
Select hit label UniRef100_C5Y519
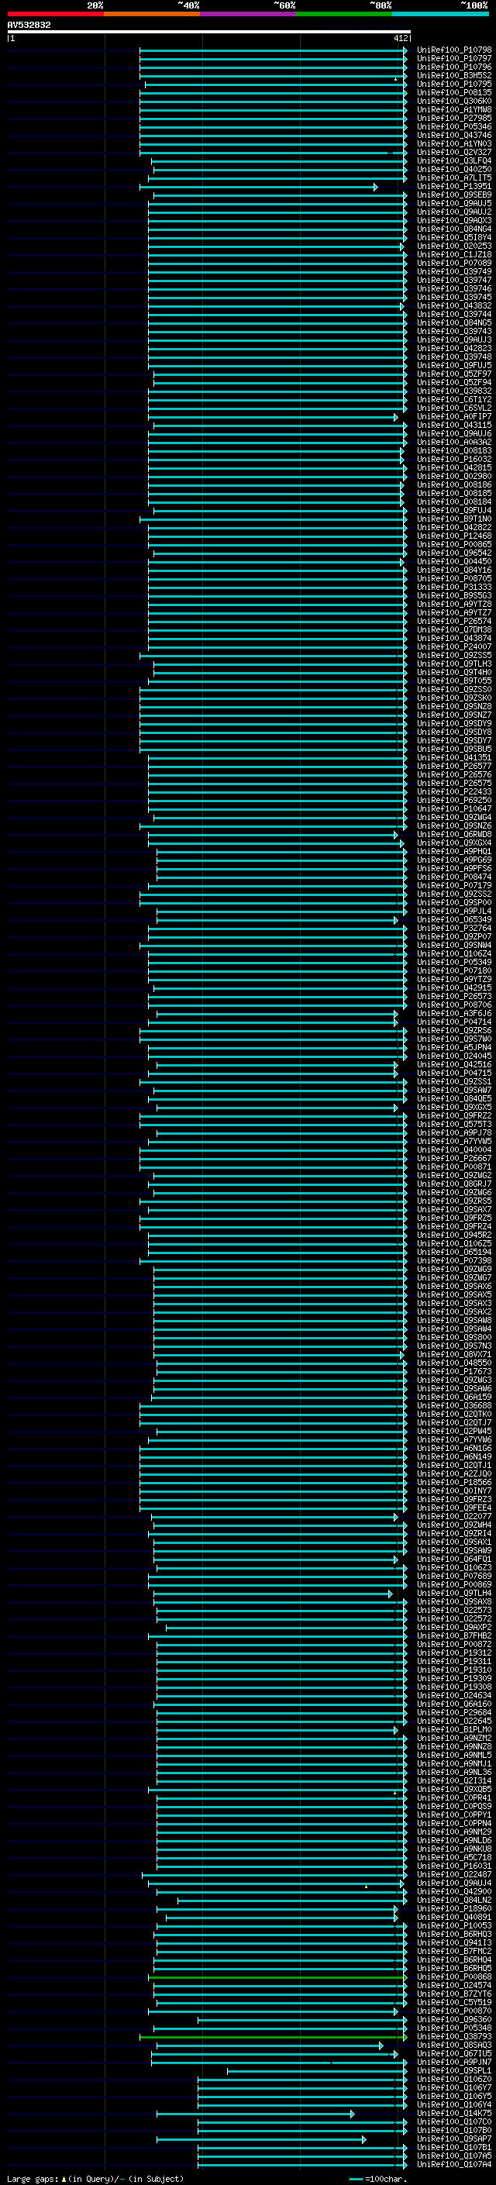[x=454, y=2002]
